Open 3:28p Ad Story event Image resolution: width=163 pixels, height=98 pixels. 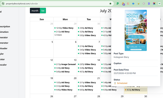point(86,68)
